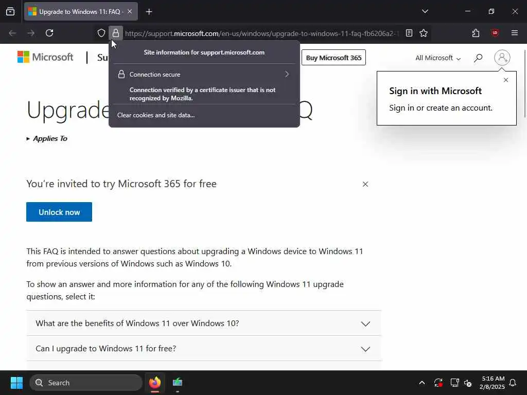Open the clock and date panel
527x395 pixels.
[493, 383]
